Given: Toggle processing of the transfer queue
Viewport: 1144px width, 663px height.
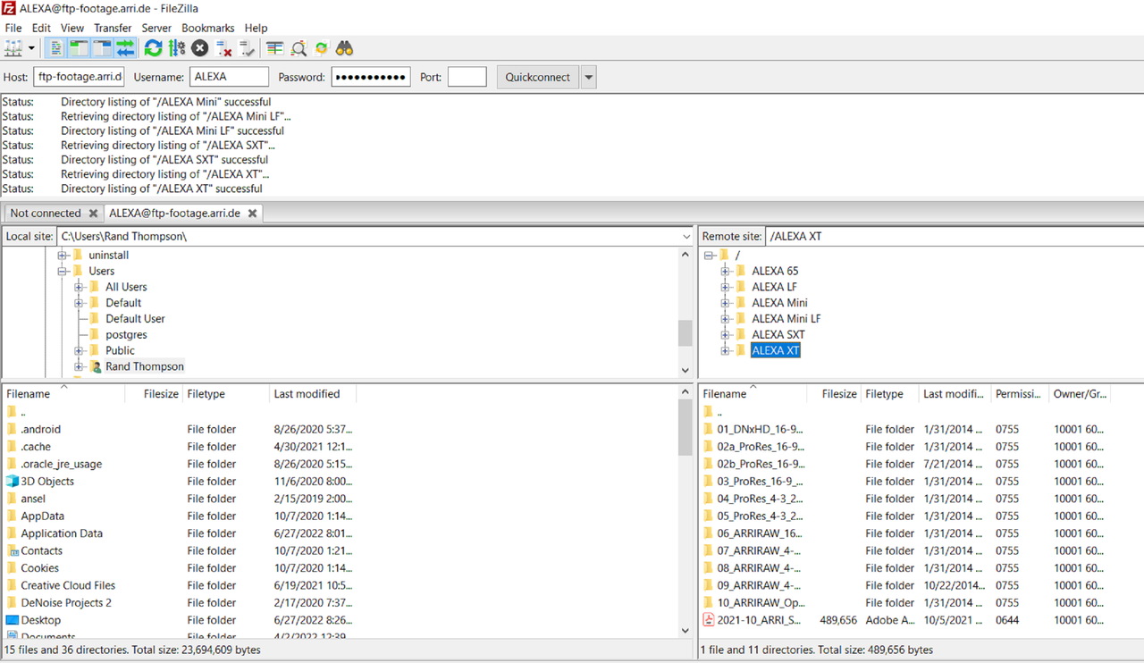Looking at the screenshot, I should (x=176, y=48).
